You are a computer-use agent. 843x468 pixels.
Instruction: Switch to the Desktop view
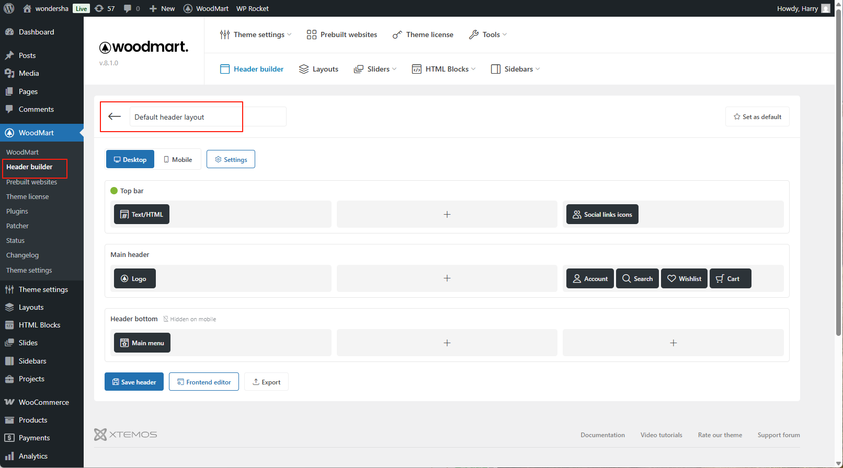point(130,159)
